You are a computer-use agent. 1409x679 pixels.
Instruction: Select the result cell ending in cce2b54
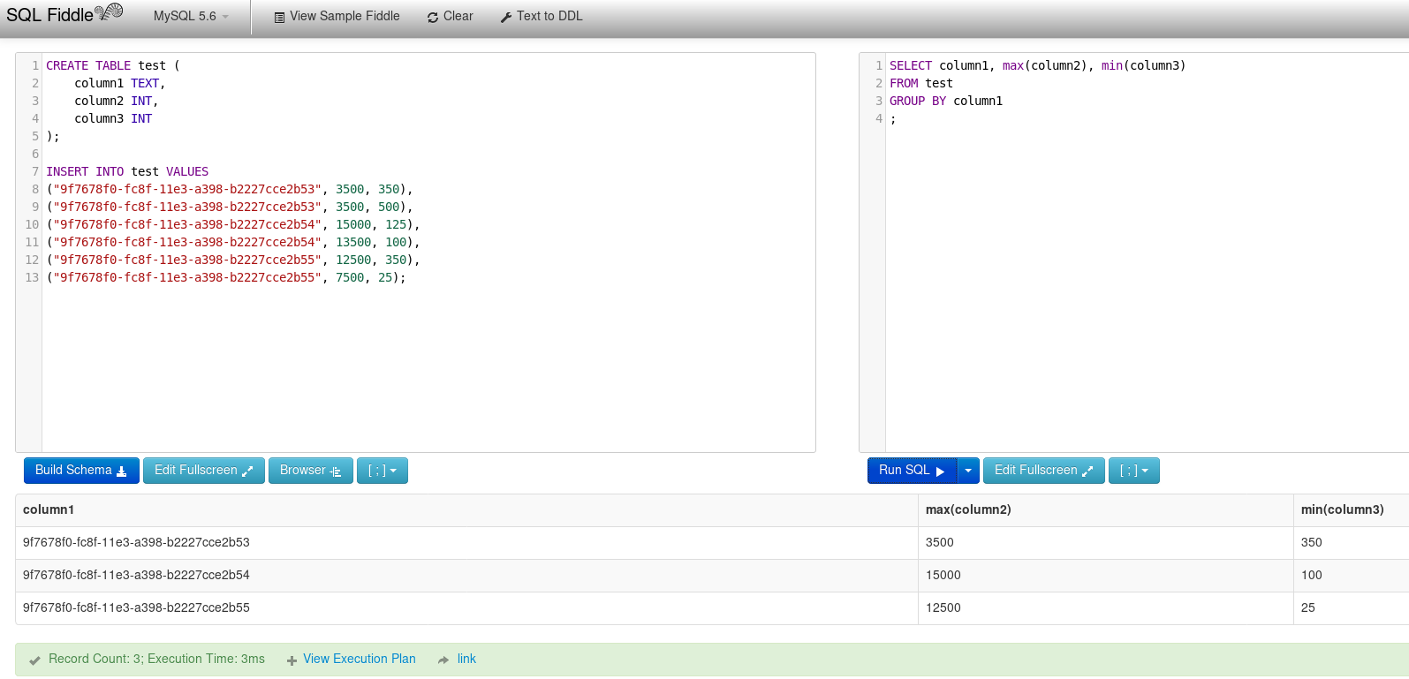point(466,575)
